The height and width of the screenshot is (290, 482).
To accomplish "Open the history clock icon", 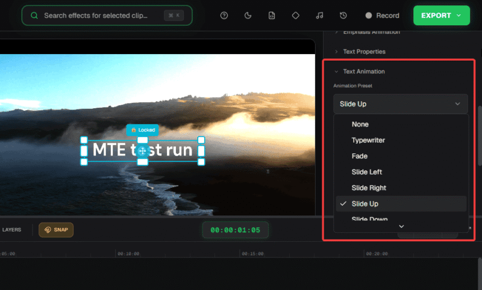I will coord(343,16).
